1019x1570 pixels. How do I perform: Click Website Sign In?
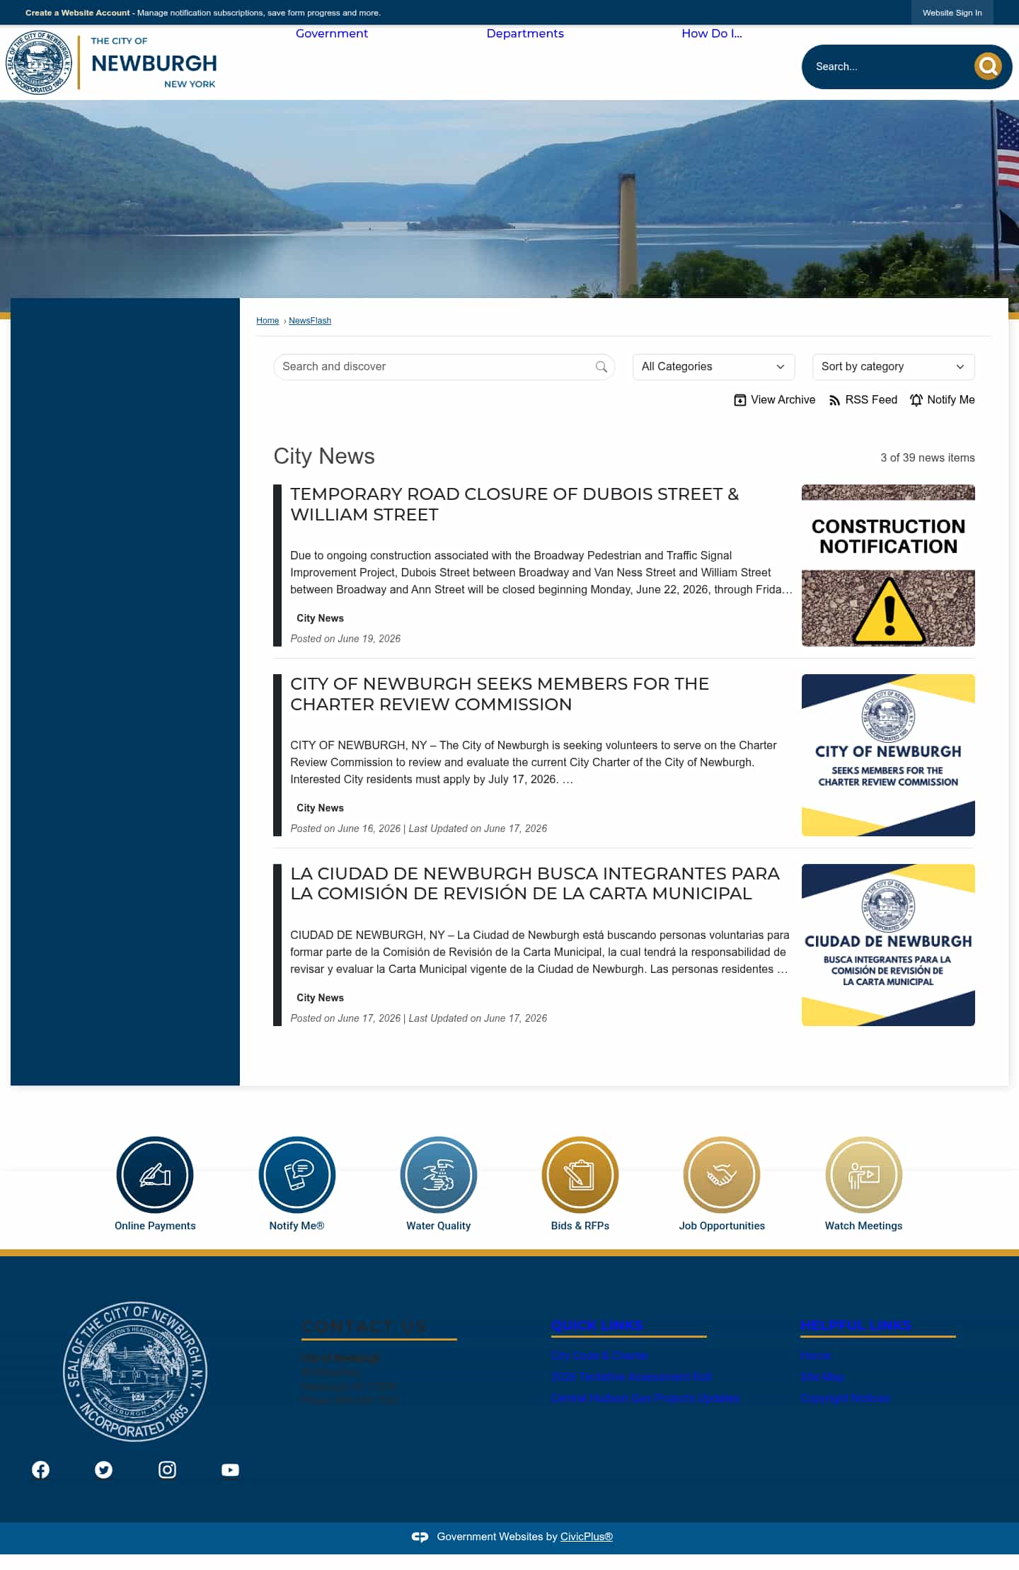tap(952, 13)
